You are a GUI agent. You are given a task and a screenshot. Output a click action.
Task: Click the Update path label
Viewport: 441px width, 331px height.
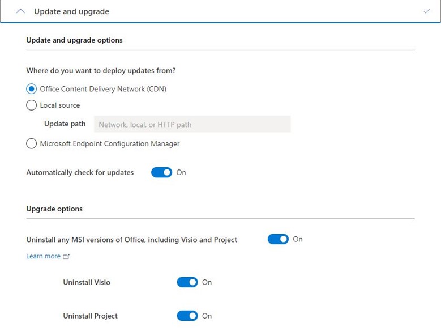(x=65, y=124)
